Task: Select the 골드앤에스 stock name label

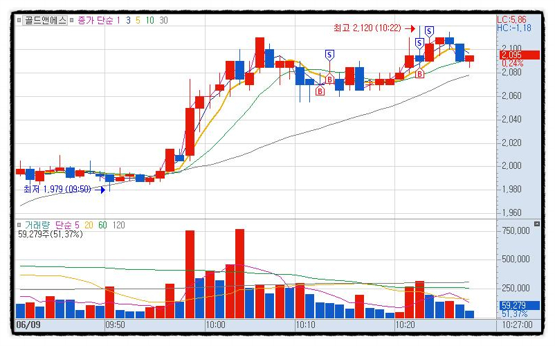Action: (45, 20)
